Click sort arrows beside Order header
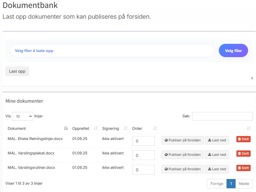 [155, 128]
